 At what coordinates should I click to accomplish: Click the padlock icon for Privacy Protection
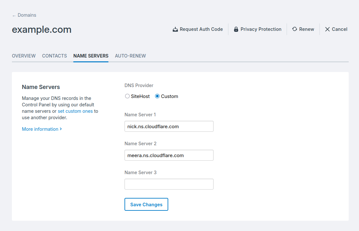(236, 29)
